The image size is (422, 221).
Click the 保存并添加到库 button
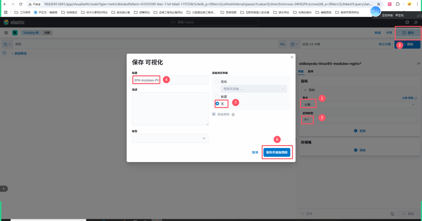click(277, 152)
